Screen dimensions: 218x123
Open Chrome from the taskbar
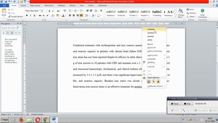pyautogui.click(x=46, y=120)
